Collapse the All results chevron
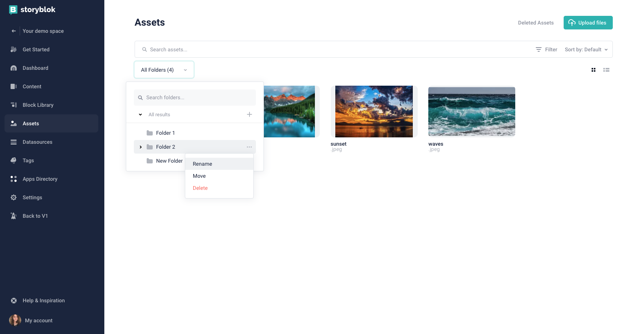The image size is (640, 334). [140, 114]
